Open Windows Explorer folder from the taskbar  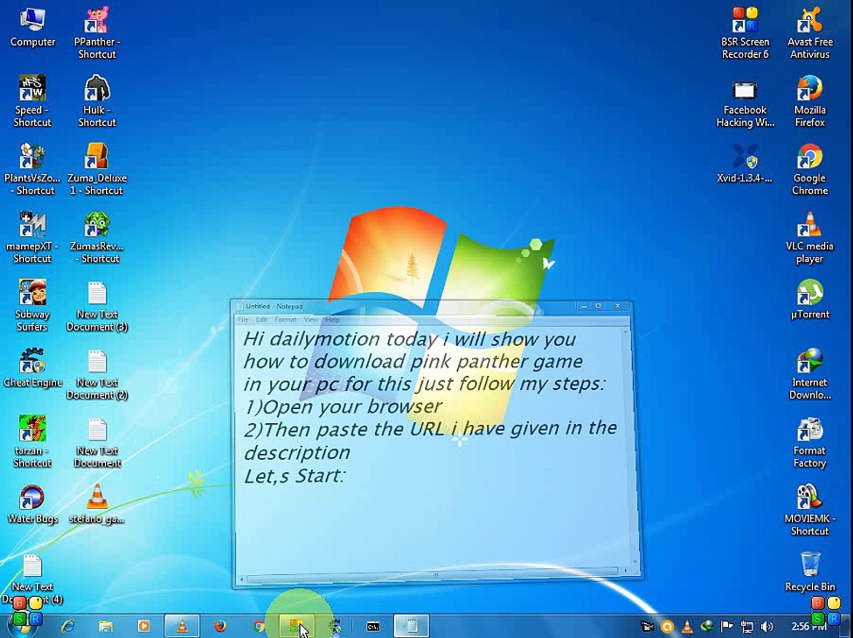pos(106,626)
